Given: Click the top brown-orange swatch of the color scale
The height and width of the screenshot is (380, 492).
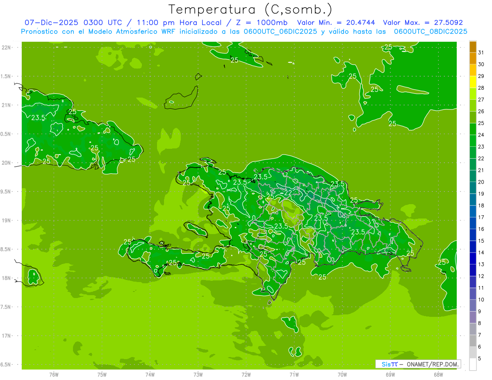Looking at the screenshot, I should point(473,47).
